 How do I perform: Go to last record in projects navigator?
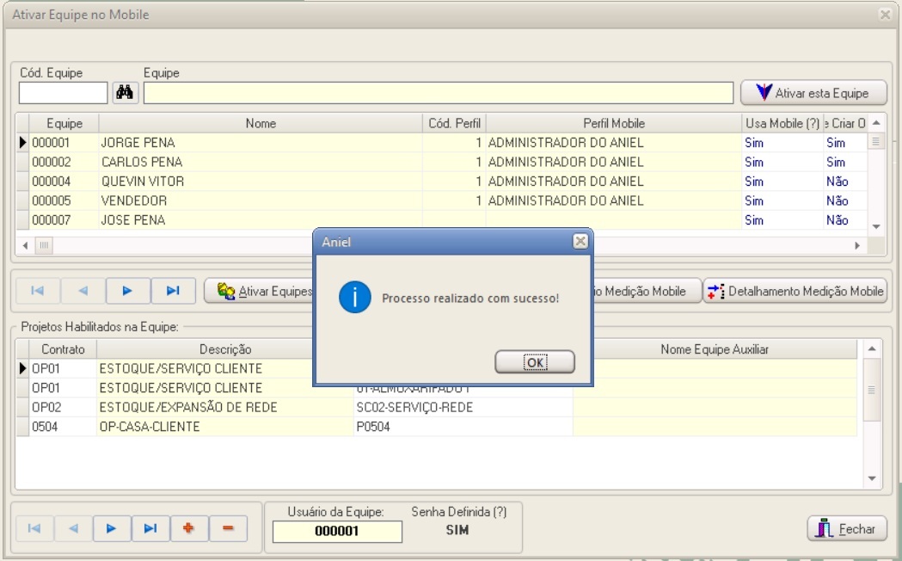click(150, 528)
